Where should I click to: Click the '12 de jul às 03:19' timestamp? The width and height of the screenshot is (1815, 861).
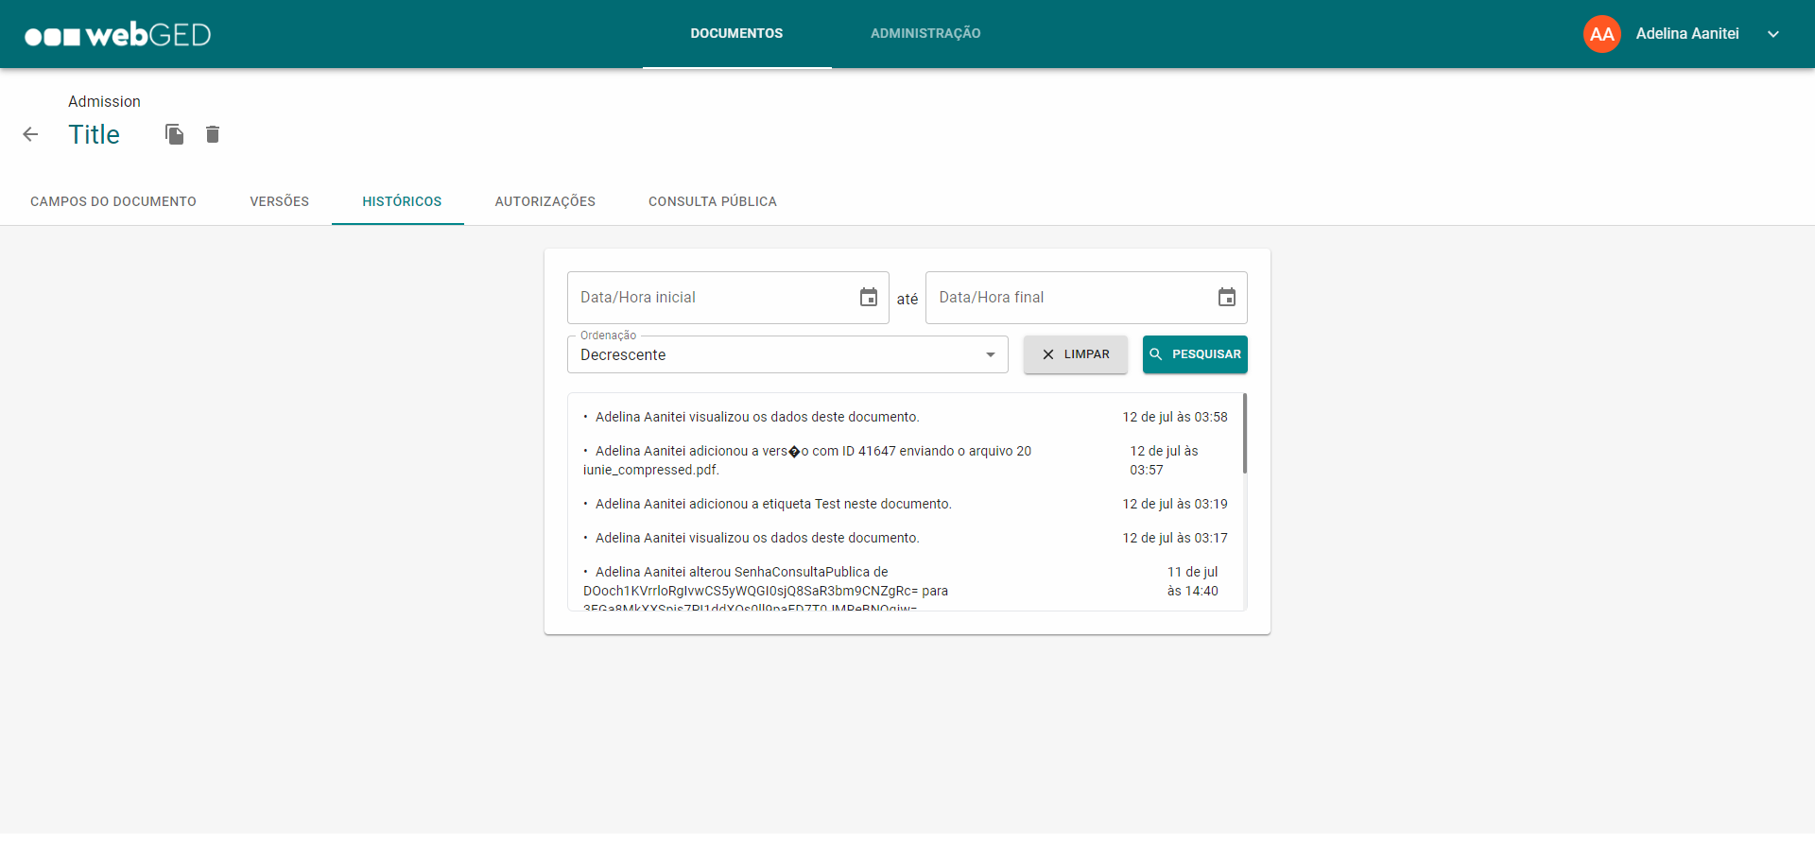(x=1175, y=504)
